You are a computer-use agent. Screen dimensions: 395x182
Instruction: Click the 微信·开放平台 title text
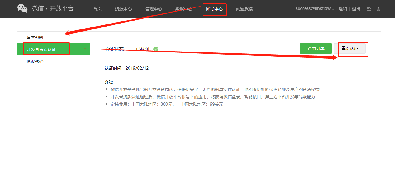click(x=53, y=8)
